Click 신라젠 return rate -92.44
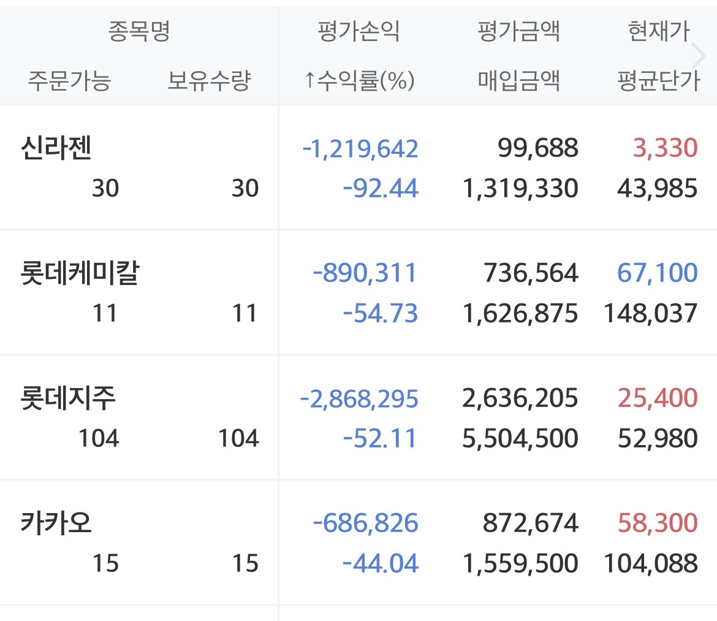Screen dimensions: 717x621 (x=381, y=188)
